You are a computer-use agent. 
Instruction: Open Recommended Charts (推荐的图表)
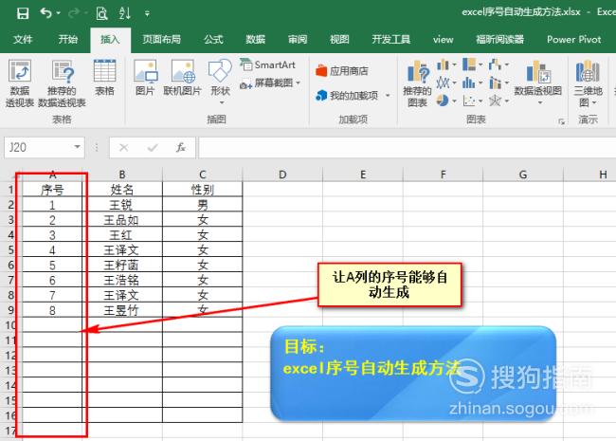tap(417, 83)
